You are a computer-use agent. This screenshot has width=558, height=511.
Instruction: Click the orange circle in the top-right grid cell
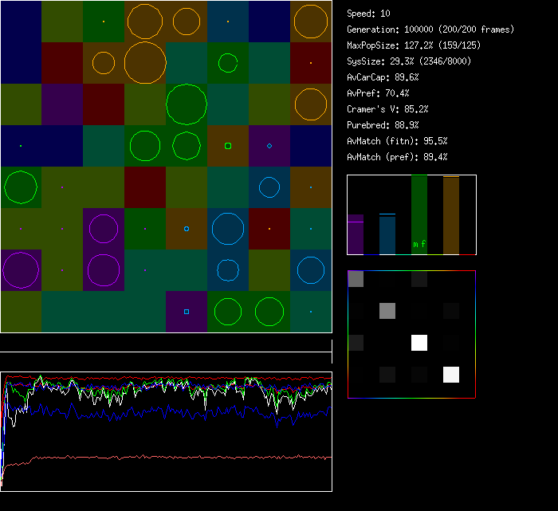coord(311,22)
